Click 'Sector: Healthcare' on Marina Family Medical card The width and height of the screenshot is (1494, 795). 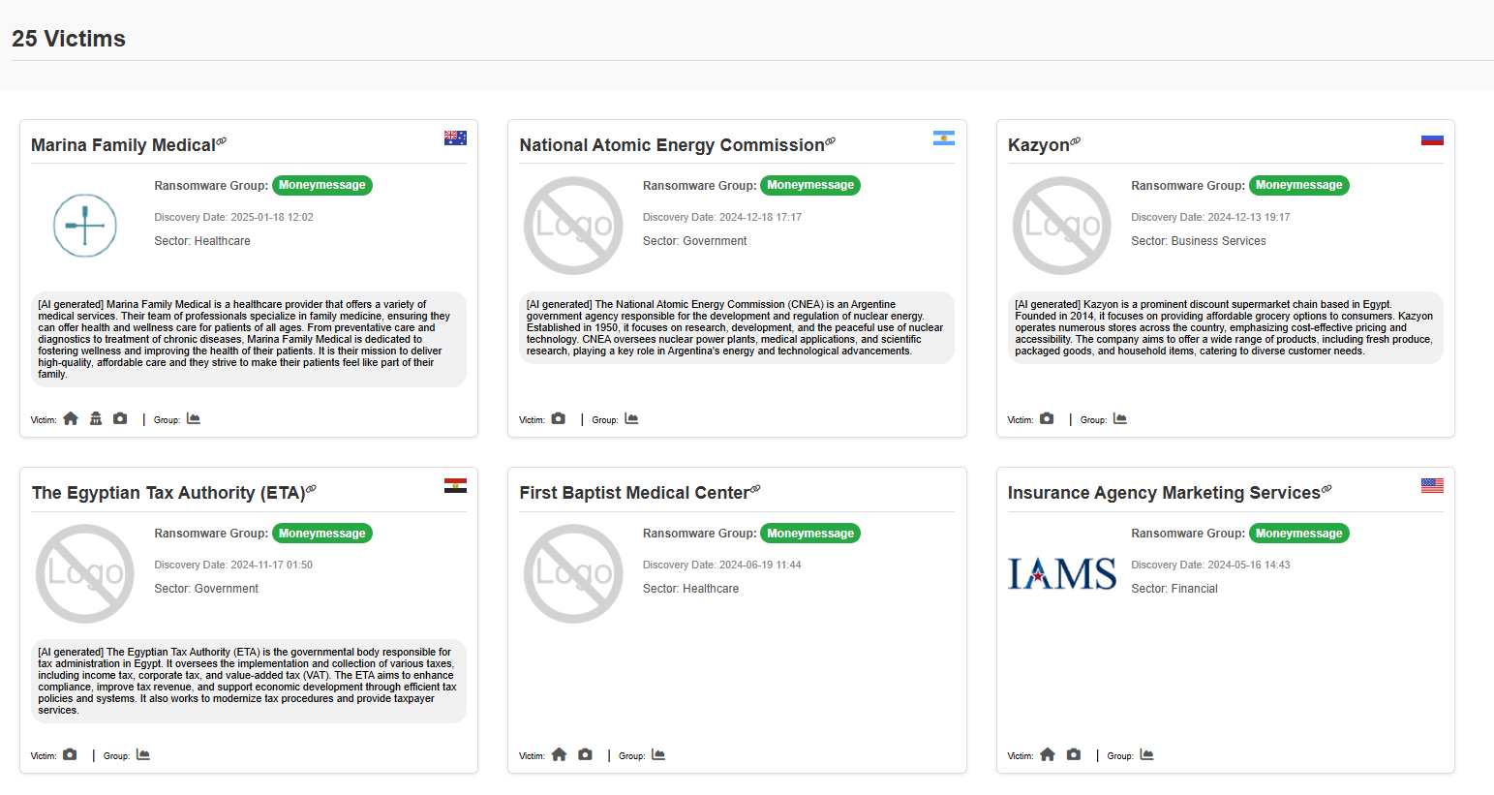pyautogui.click(x=202, y=241)
